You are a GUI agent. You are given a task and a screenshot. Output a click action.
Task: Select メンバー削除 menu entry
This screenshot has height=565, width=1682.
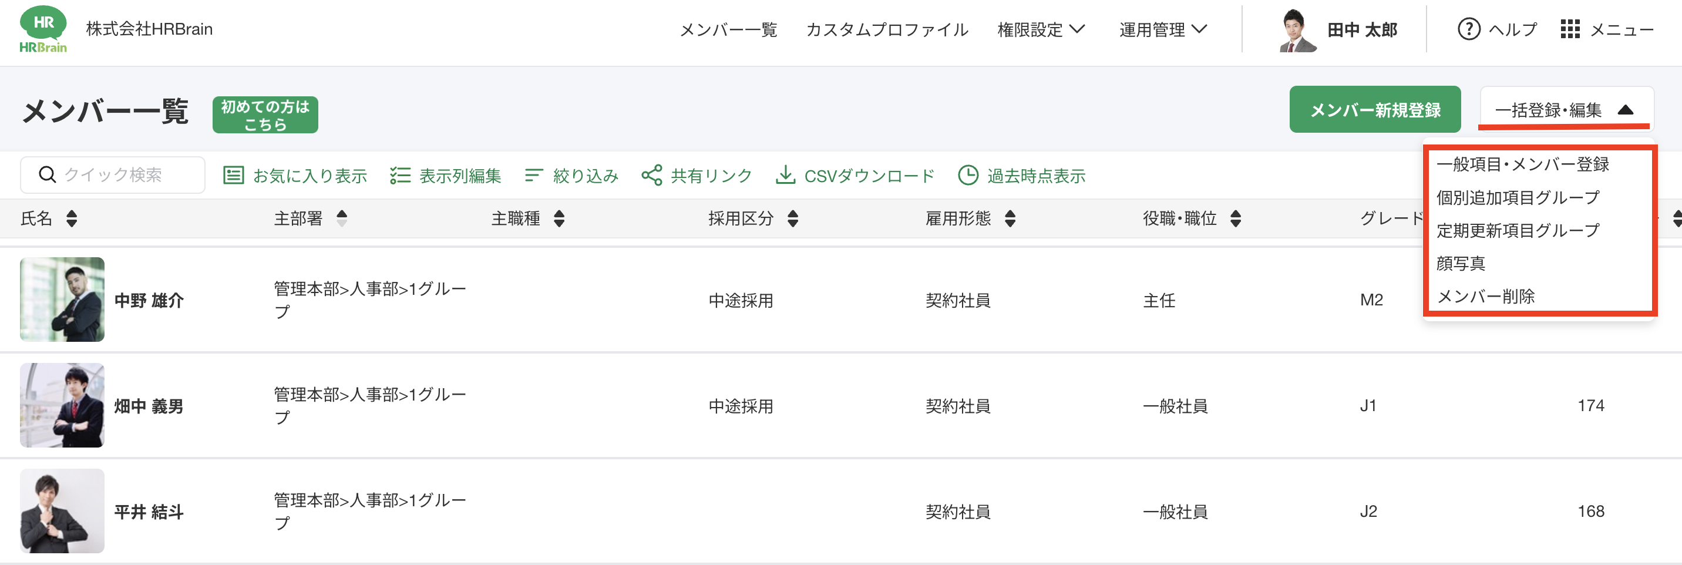1485,297
